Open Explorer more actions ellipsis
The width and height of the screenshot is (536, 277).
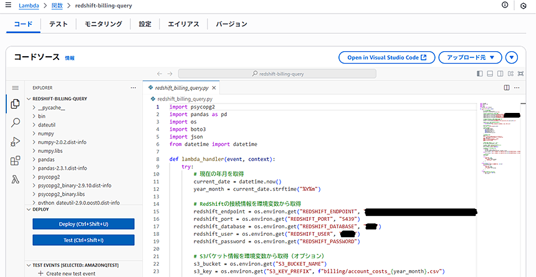[133, 88]
